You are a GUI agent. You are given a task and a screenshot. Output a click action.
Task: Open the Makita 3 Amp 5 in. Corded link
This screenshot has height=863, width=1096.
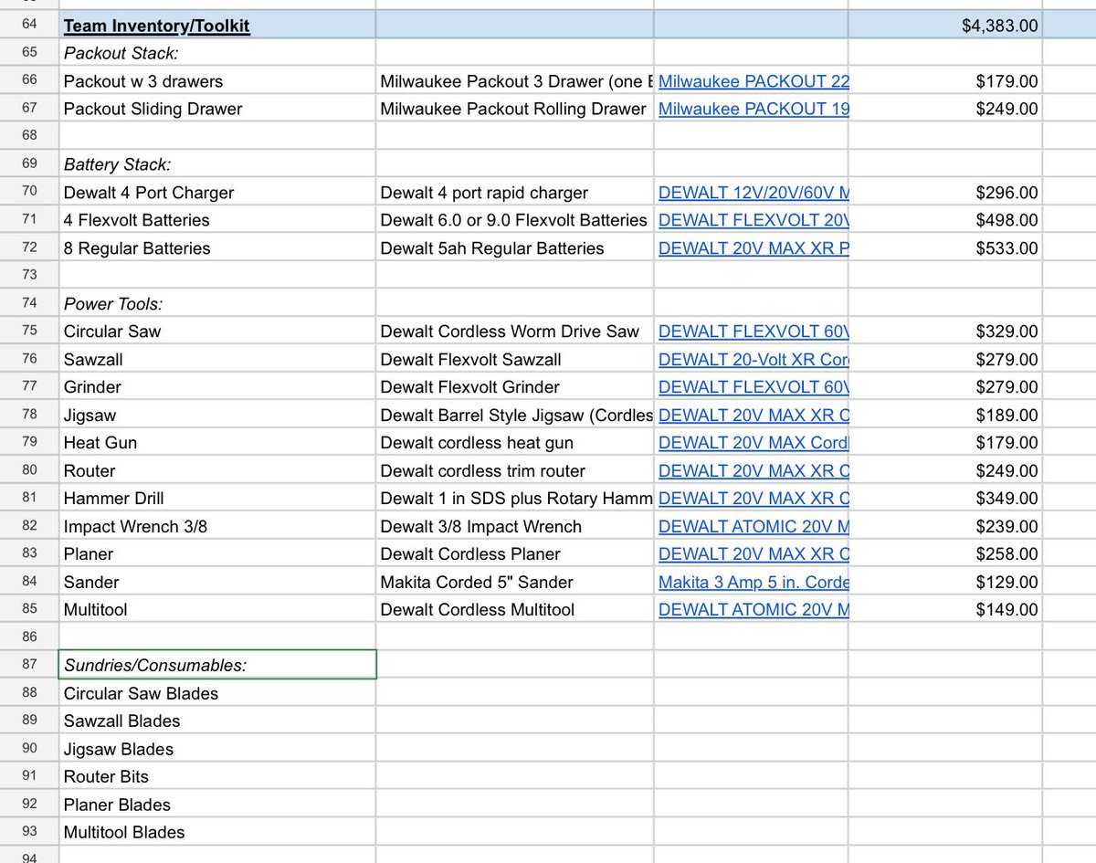[x=753, y=583]
